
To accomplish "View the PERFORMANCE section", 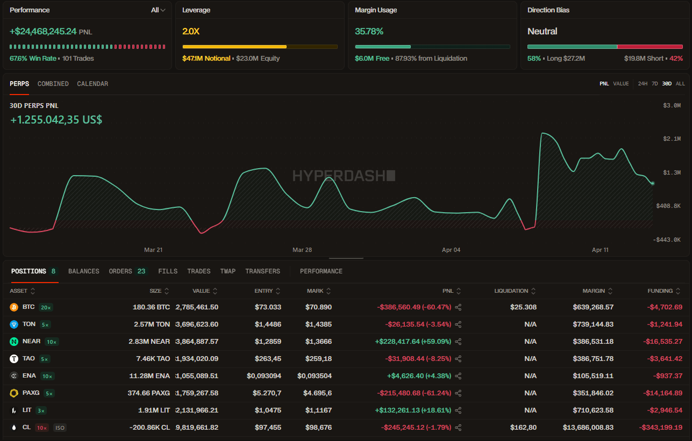I will tap(321, 271).
